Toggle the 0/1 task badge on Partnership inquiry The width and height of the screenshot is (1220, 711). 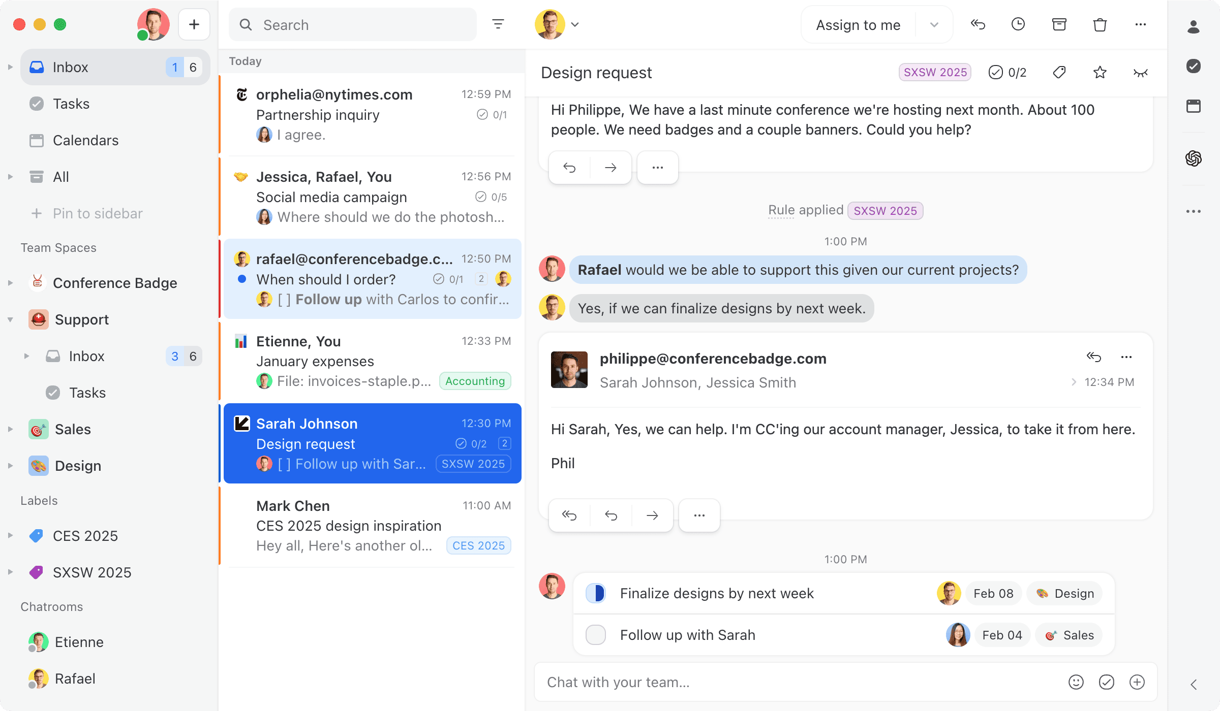pos(492,115)
